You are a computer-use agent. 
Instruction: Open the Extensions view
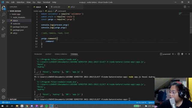point(3,35)
